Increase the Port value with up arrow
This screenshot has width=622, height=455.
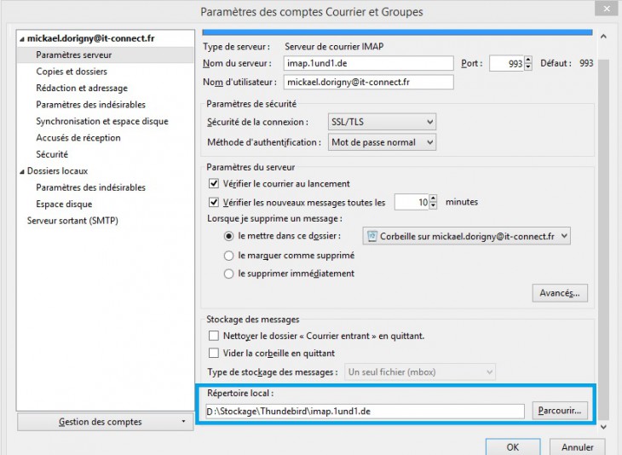coord(528,60)
